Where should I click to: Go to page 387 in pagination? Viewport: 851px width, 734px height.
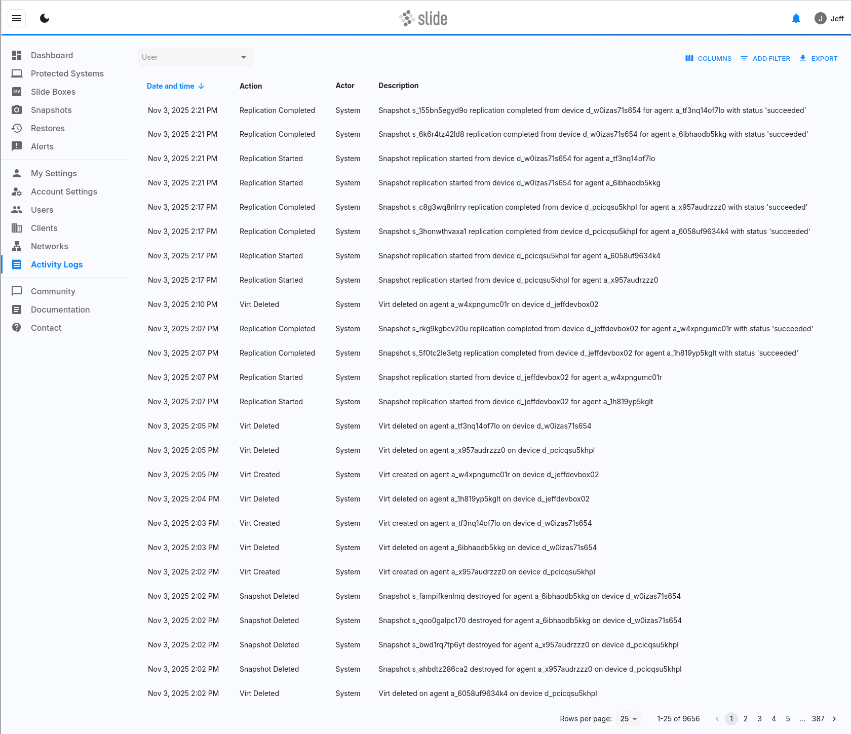(x=818, y=719)
